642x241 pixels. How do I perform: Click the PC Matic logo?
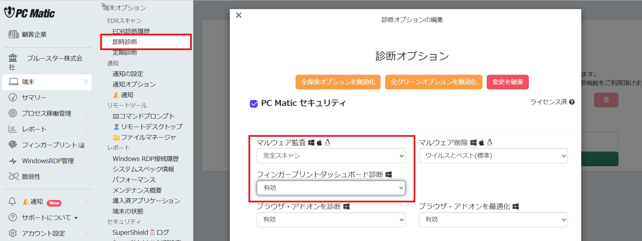coord(30,13)
